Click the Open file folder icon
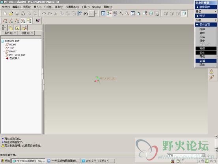Screen dimensions: 218x164 click(x=11, y=13)
